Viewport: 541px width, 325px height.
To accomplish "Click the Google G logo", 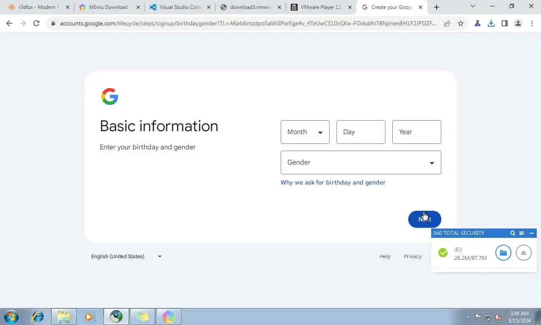I will click(x=109, y=96).
